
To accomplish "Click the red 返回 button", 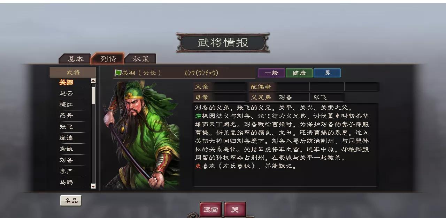I will click(211, 210).
